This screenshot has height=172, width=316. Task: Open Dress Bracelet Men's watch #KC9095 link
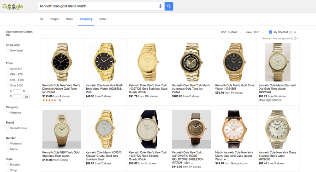pos(277,156)
